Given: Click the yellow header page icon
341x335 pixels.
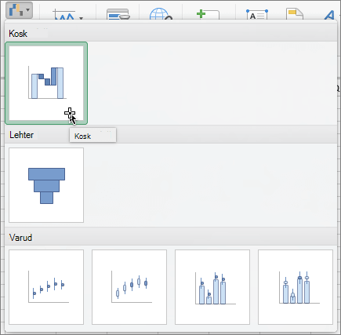Looking at the screenshot, I should point(295,14).
